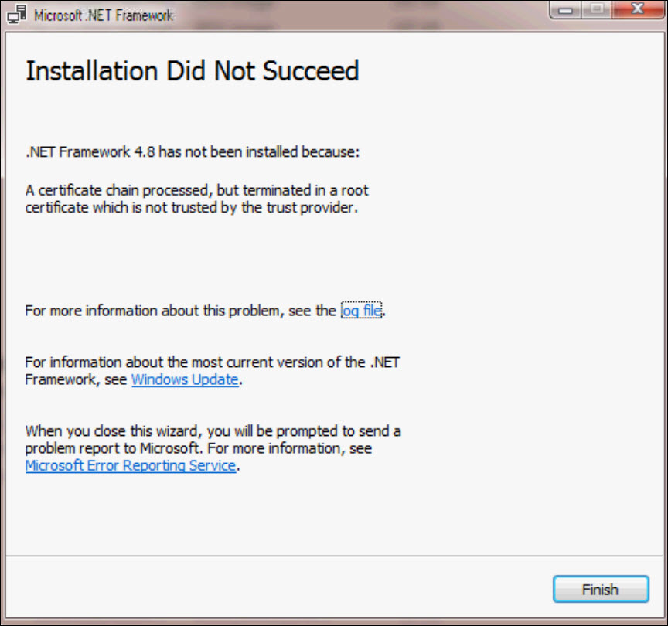Click the empty footer area left of Finish
The image size is (668, 626).
[271, 589]
